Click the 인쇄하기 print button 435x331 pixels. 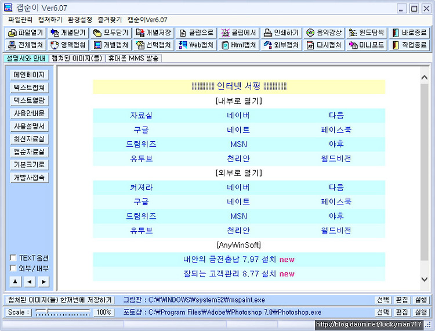pyautogui.click(x=281, y=33)
